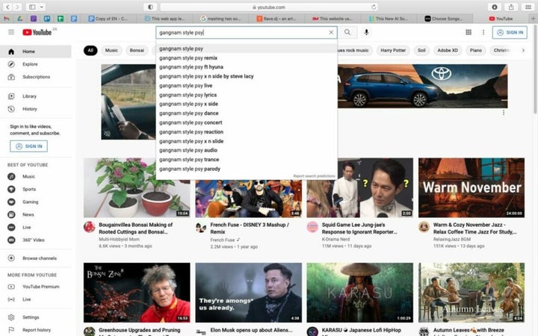Click the YouTube logo
The width and height of the screenshot is (538, 336).
(36, 33)
